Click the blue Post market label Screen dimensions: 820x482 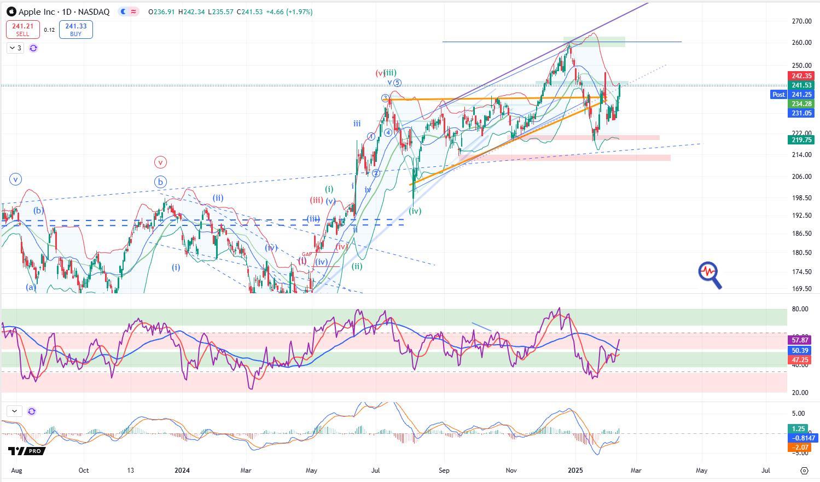pos(778,95)
